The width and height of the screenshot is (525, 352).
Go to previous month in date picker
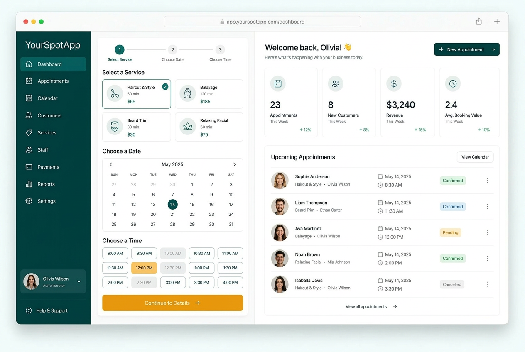(111, 164)
